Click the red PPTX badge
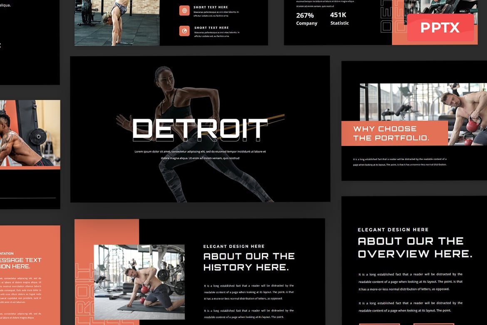 (x=440, y=27)
